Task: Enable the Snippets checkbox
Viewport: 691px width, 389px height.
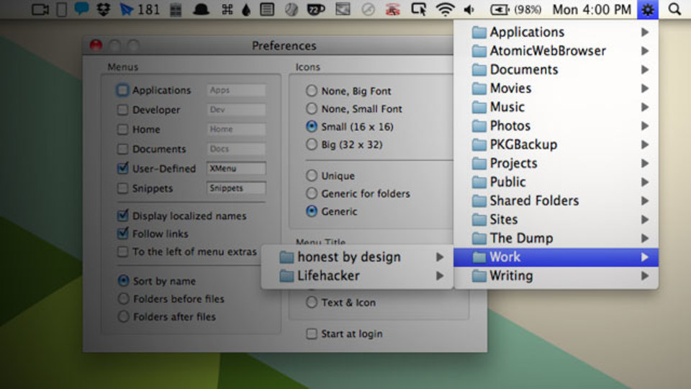Action: click(x=122, y=188)
